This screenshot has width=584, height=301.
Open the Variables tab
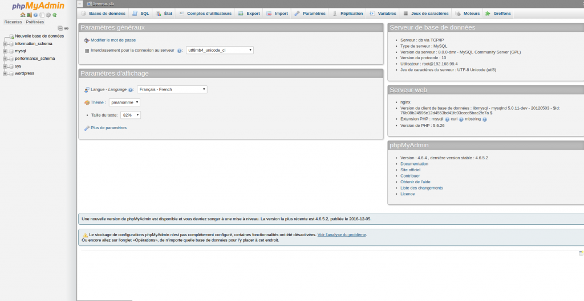[383, 14]
